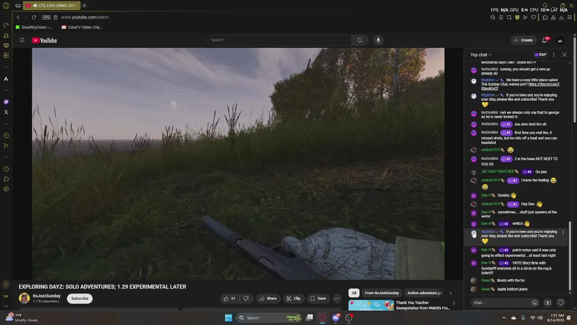Open YouTube Create menu
This screenshot has width=577, height=325.
coord(523,40)
